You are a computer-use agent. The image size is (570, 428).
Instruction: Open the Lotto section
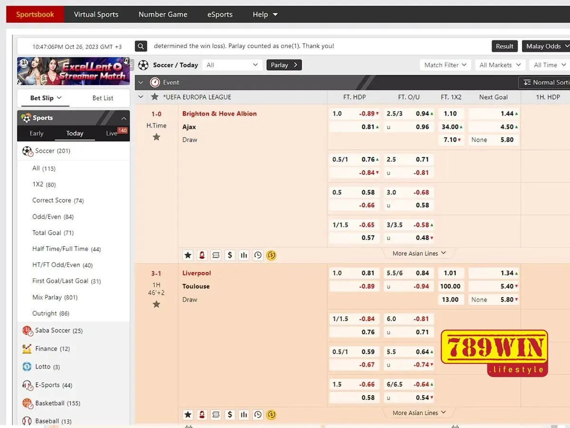(43, 367)
